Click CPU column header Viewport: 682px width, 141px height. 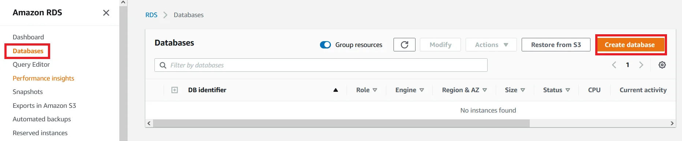click(x=594, y=90)
